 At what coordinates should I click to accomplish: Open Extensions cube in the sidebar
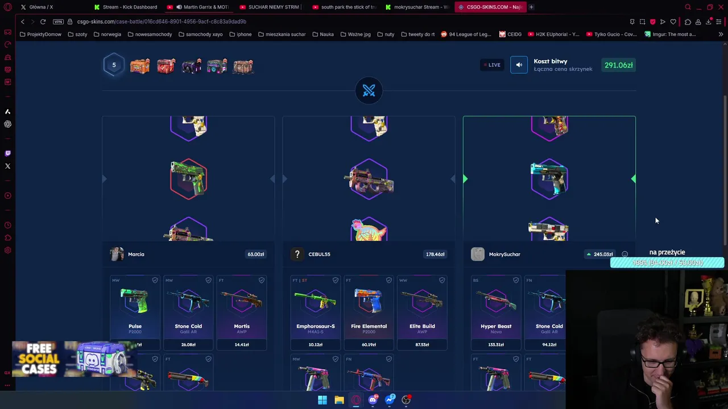coord(7,238)
